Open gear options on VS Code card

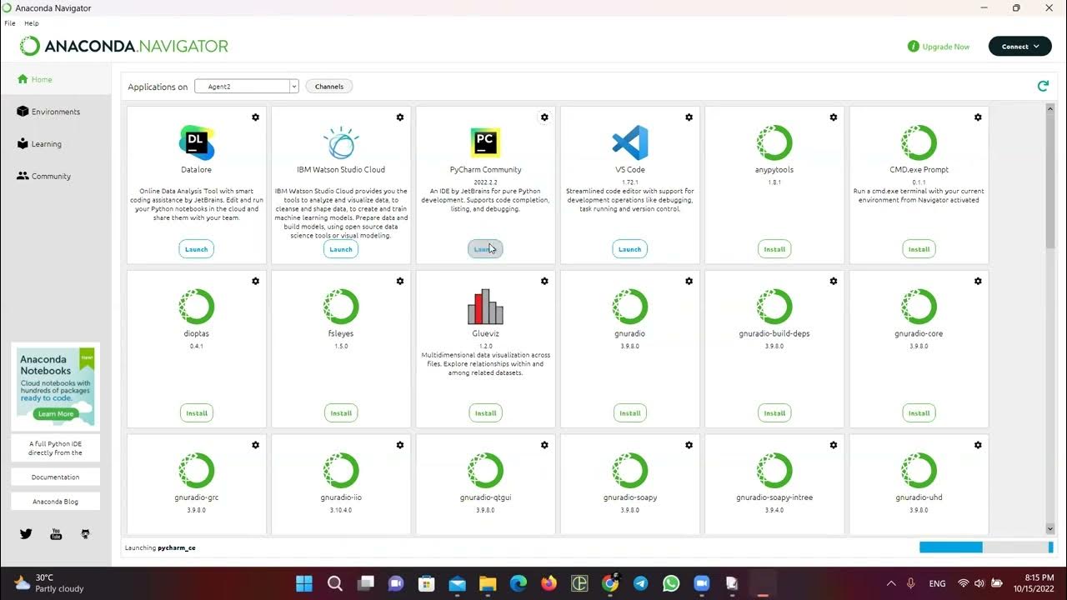tap(689, 117)
